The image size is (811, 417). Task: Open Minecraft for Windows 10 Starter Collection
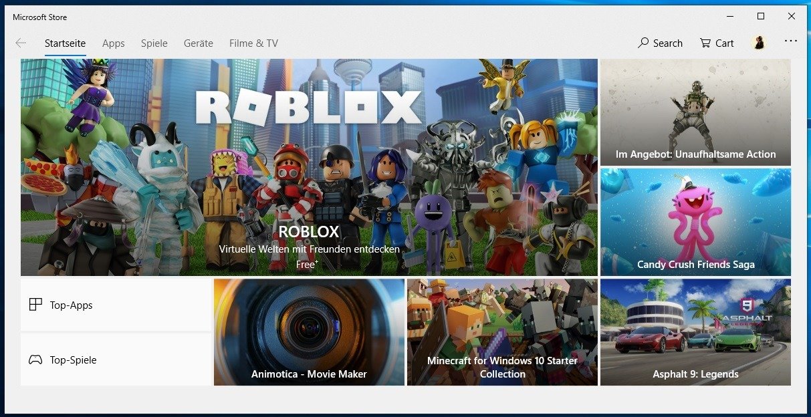pos(502,332)
